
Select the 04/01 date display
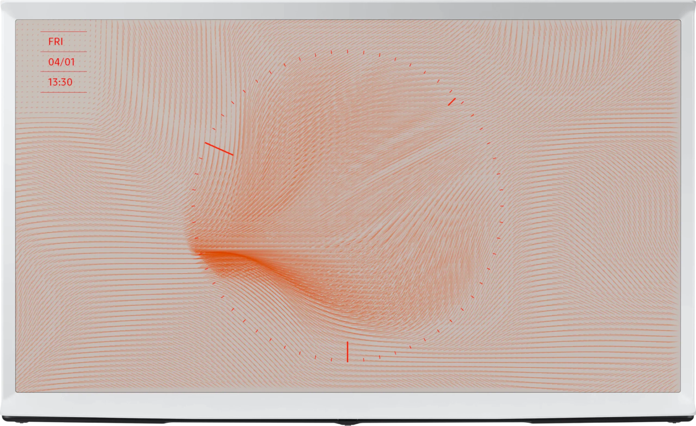click(62, 62)
